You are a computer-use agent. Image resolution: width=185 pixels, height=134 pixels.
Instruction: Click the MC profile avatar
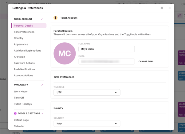(x=65, y=53)
